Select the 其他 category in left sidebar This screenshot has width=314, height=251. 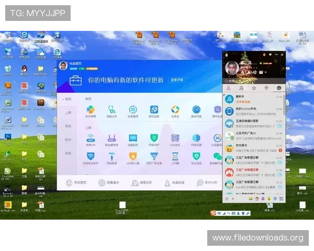[68, 153]
